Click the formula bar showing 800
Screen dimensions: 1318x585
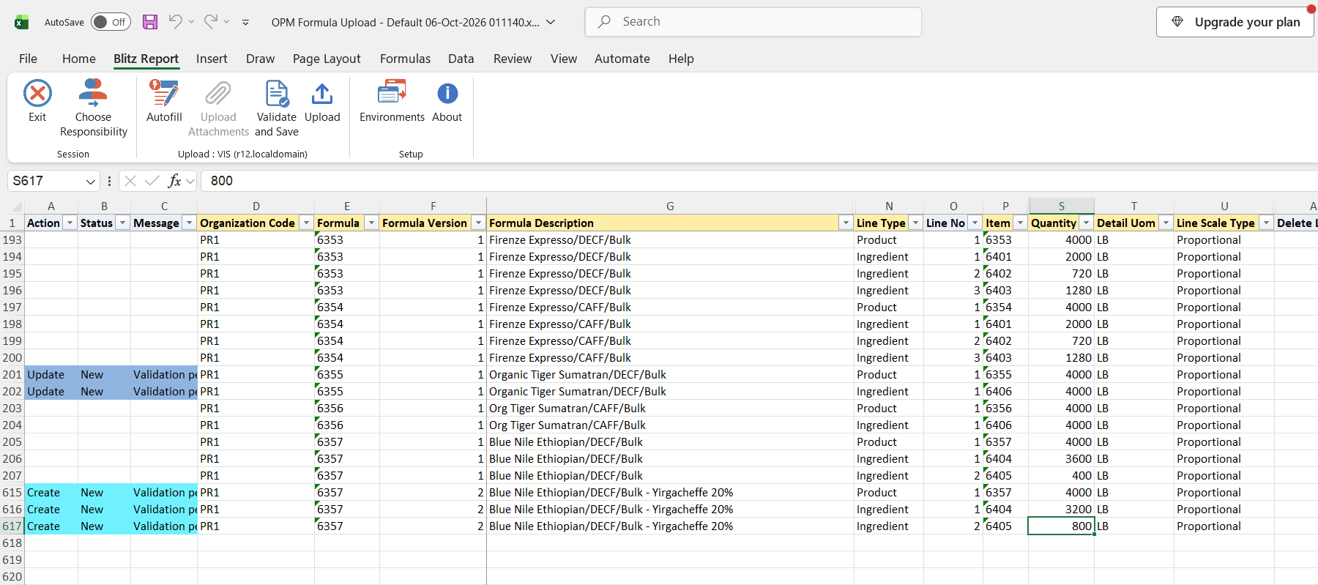tap(759, 181)
